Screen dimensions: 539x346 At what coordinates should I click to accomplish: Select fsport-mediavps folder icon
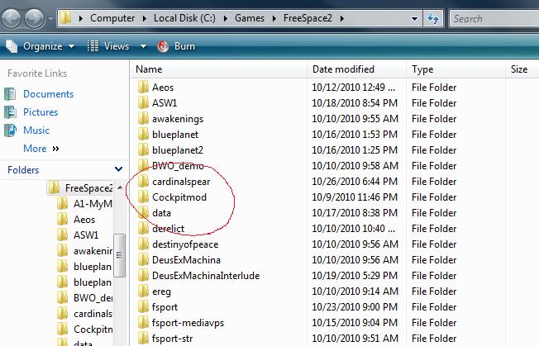[143, 323]
